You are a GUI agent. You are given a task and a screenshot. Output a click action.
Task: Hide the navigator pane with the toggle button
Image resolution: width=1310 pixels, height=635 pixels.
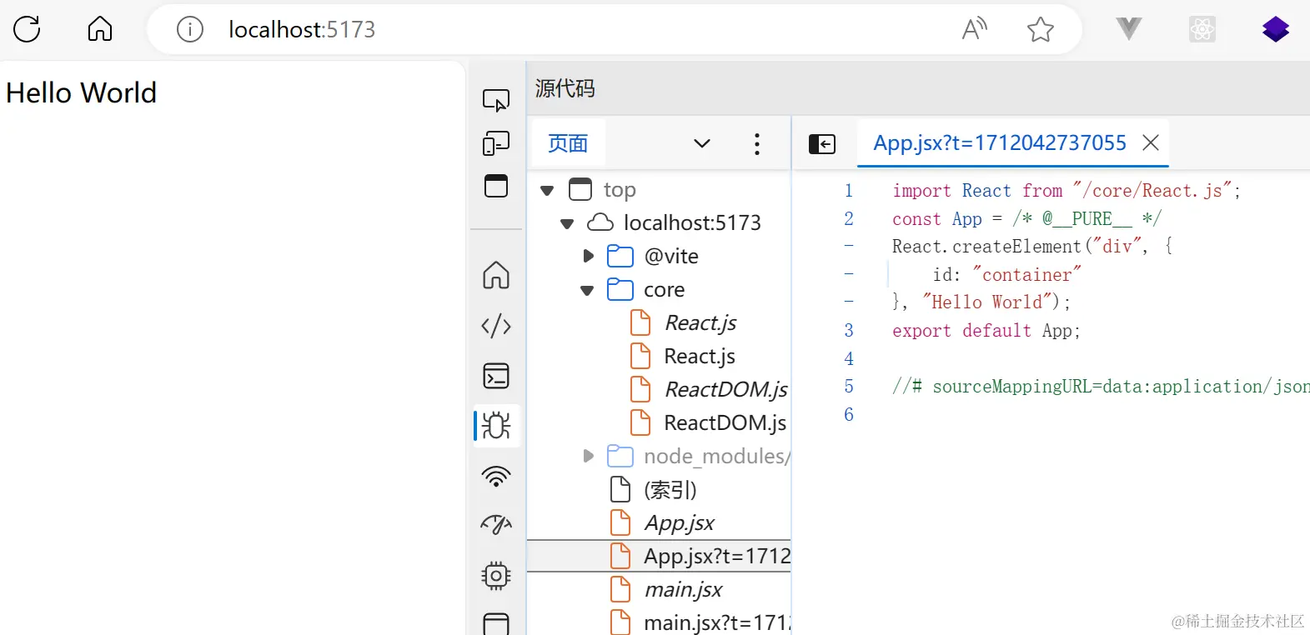(x=822, y=144)
